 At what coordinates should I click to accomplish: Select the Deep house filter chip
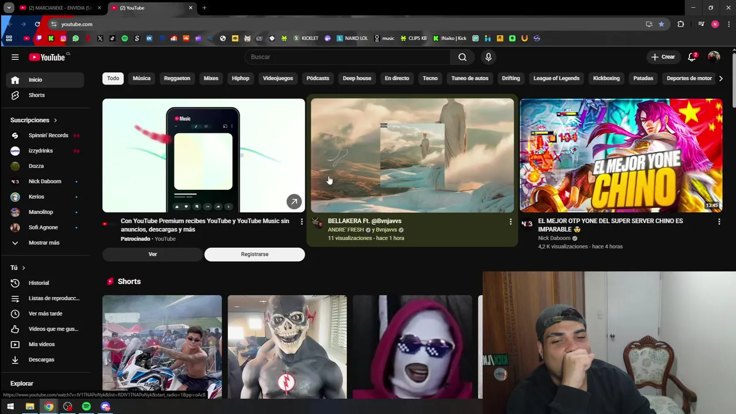coord(357,78)
